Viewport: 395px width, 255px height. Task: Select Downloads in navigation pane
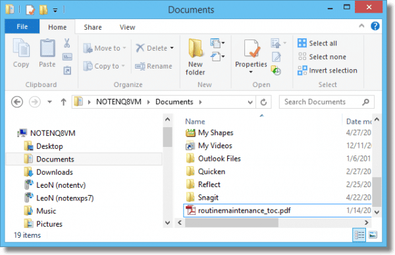55,172
